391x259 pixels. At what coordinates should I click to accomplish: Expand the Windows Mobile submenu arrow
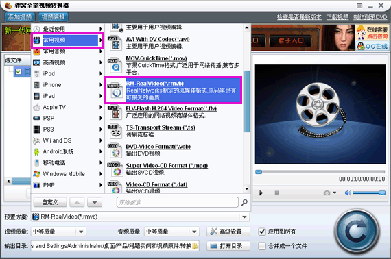(x=101, y=174)
